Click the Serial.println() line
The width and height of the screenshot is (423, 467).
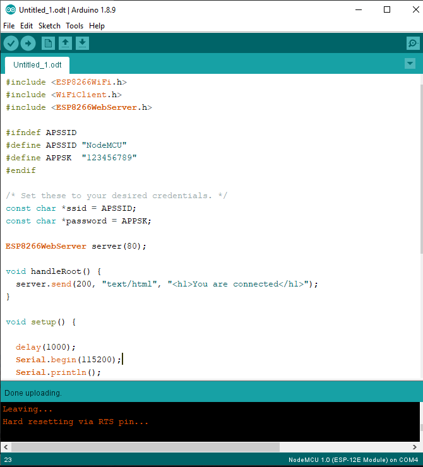point(58,372)
